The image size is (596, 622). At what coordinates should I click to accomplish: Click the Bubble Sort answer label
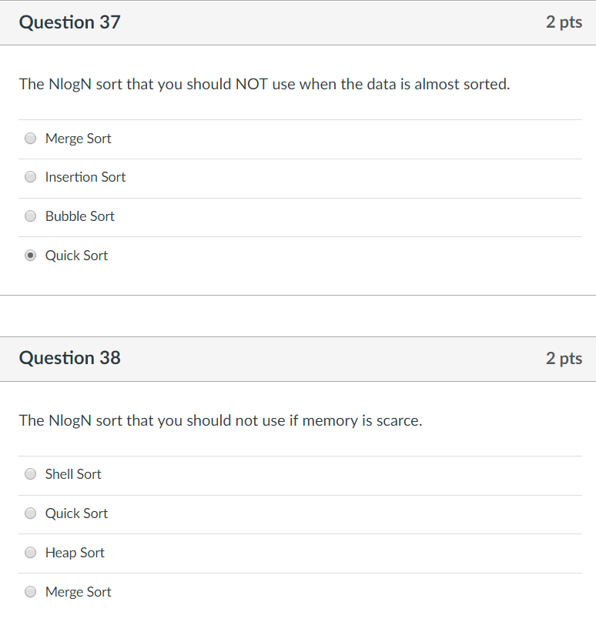(x=79, y=216)
